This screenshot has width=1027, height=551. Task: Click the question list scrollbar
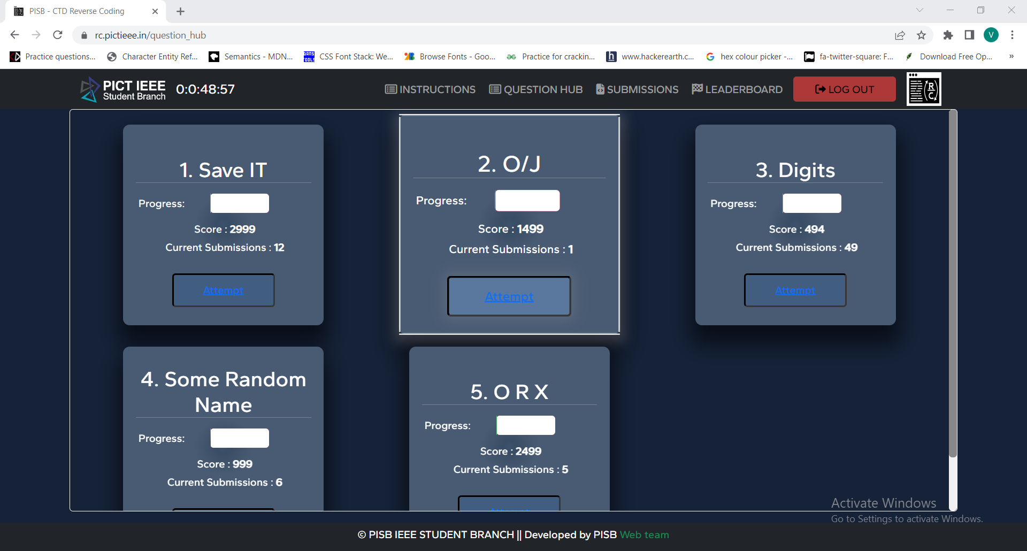click(953, 284)
